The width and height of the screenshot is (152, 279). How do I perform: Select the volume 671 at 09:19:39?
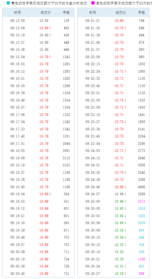point(66,230)
